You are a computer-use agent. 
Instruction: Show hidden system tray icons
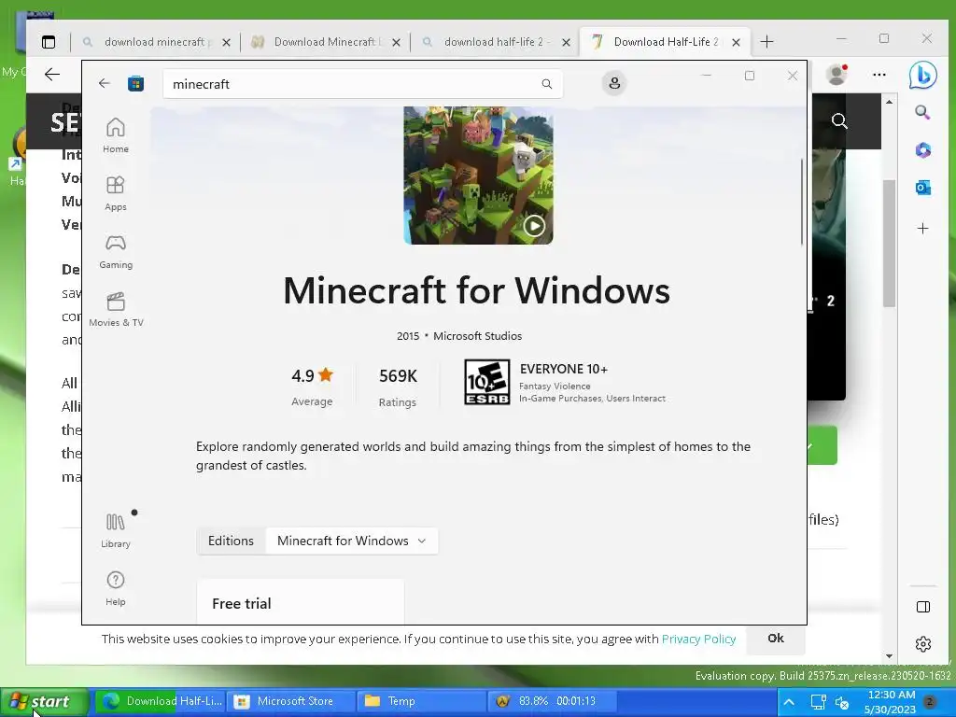788,702
